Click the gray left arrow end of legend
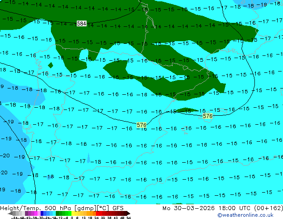Screen dimensions: 283x219 pyautogui.click(x=10, y=213)
